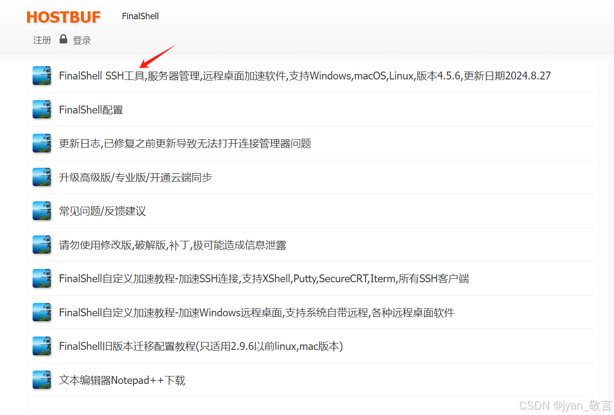Click the thumbnail icon beside FinalShell SSH工具 post
The image size is (614, 415).
click(42, 75)
